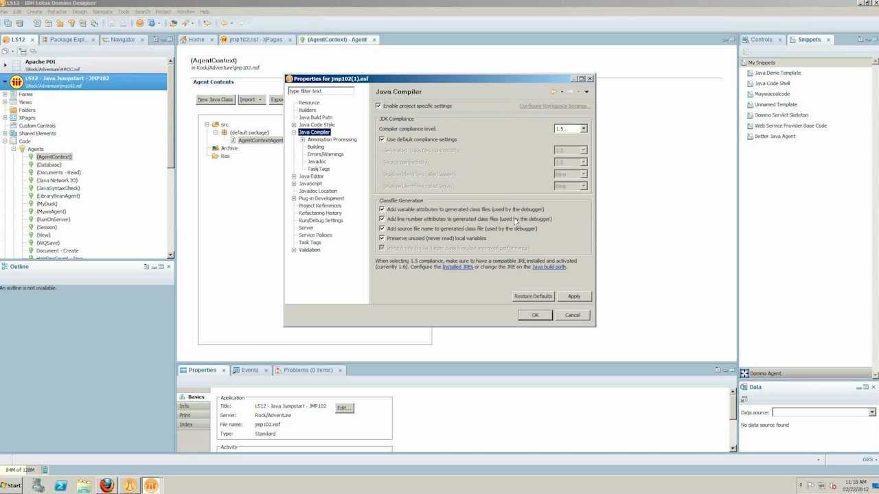879x494 pixels.
Task: Click the Apply button
Action: [574, 296]
